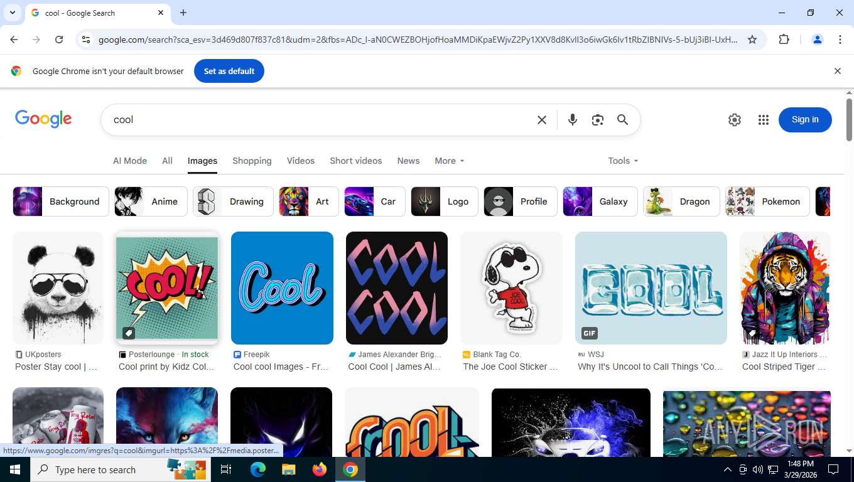Go to Google home via the logo
854x482 pixels.
(43, 119)
